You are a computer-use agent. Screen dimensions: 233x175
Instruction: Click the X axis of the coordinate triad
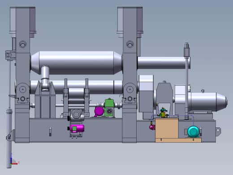(x=15, y=164)
